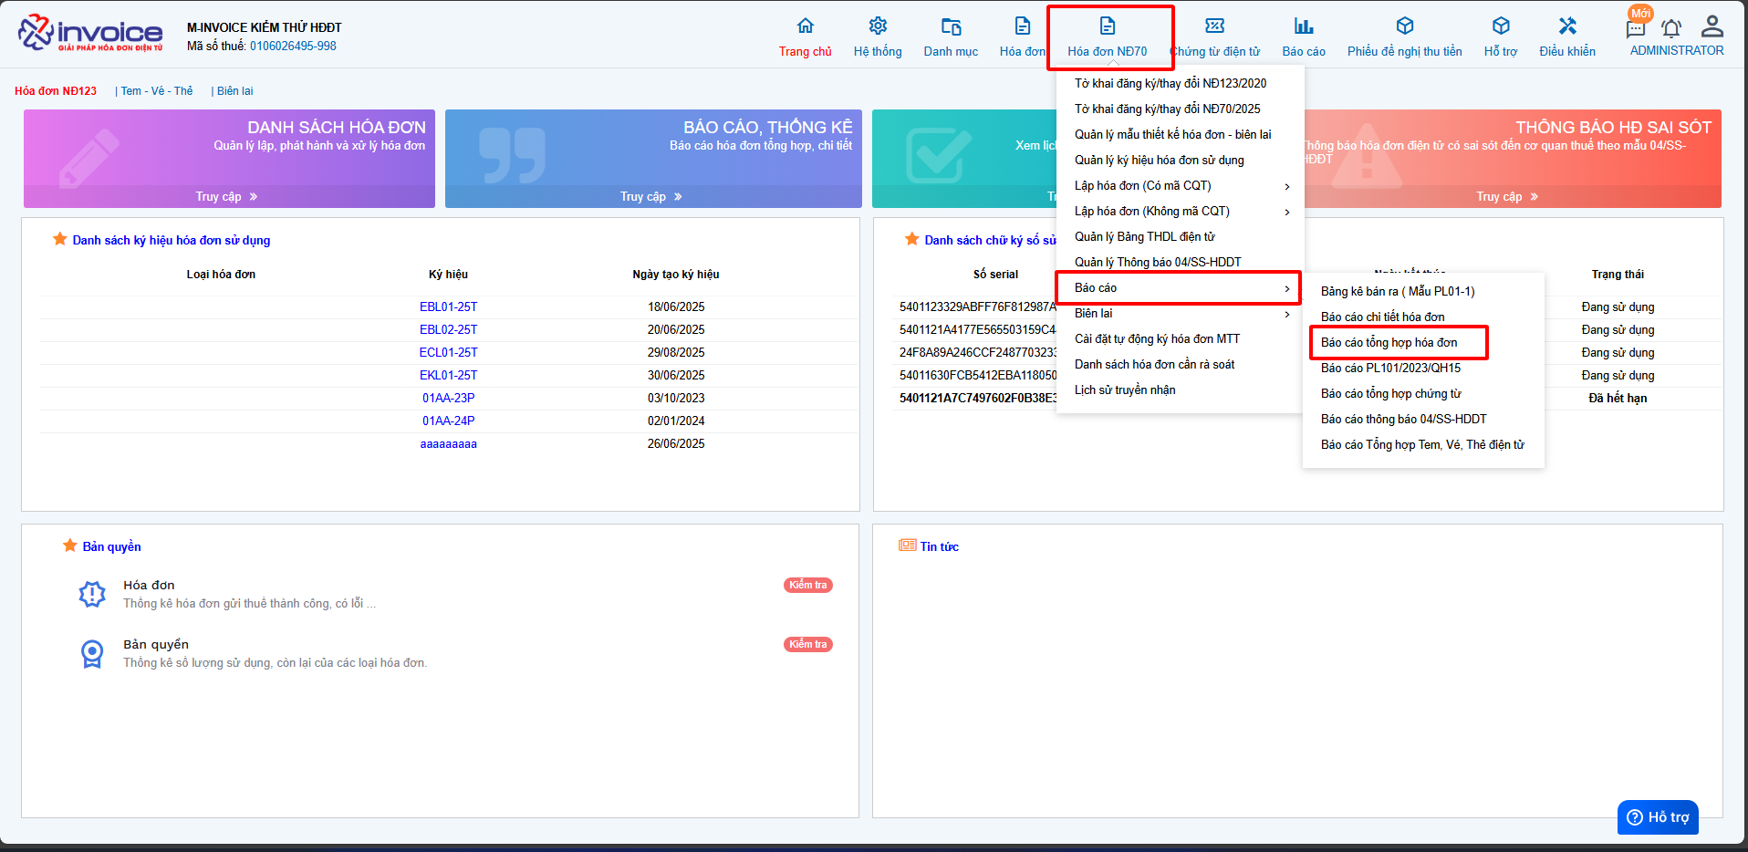
Task: Click the Trang chủ home icon
Action: coord(805,26)
